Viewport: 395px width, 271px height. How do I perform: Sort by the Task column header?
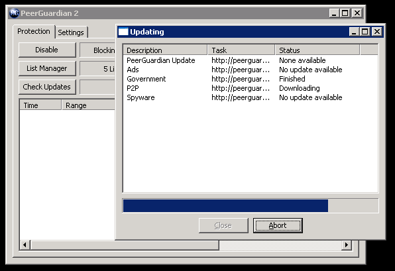tap(241, 50)
